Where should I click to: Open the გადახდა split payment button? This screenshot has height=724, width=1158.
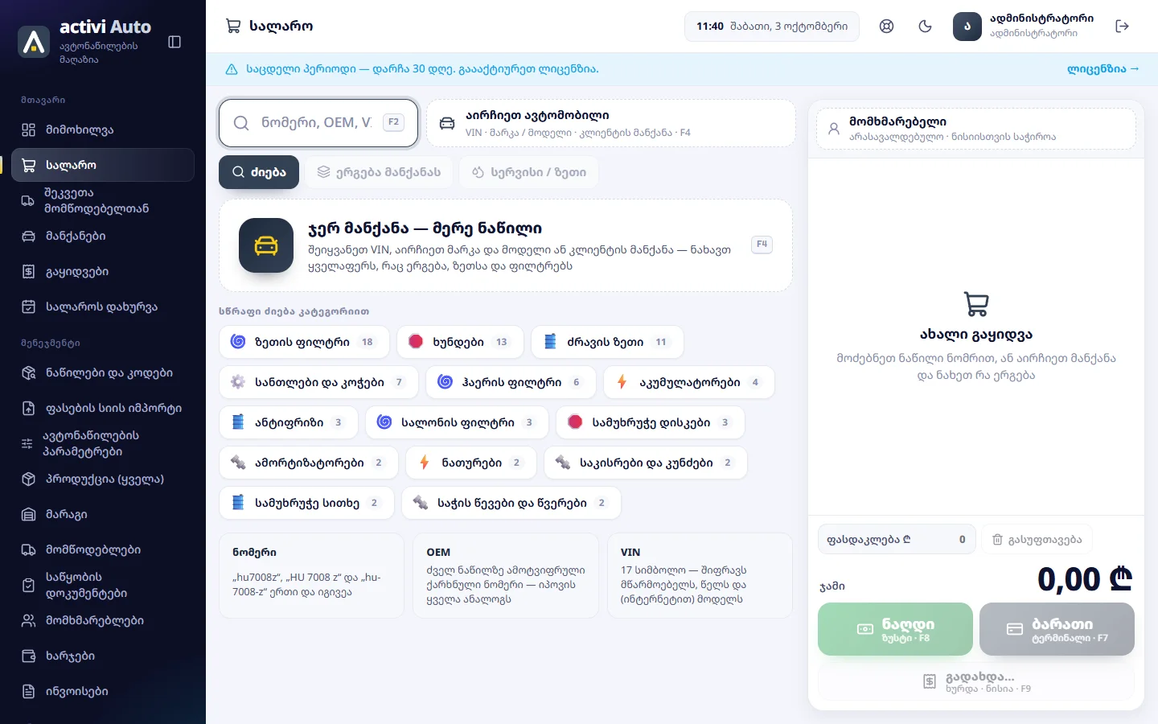[x=976, y=682]
